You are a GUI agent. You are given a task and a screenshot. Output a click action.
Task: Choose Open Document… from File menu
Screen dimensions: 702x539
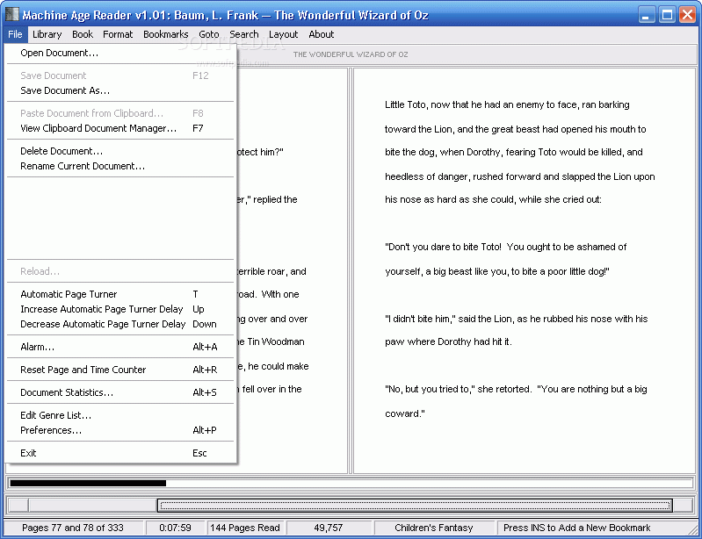pos(120,53)
